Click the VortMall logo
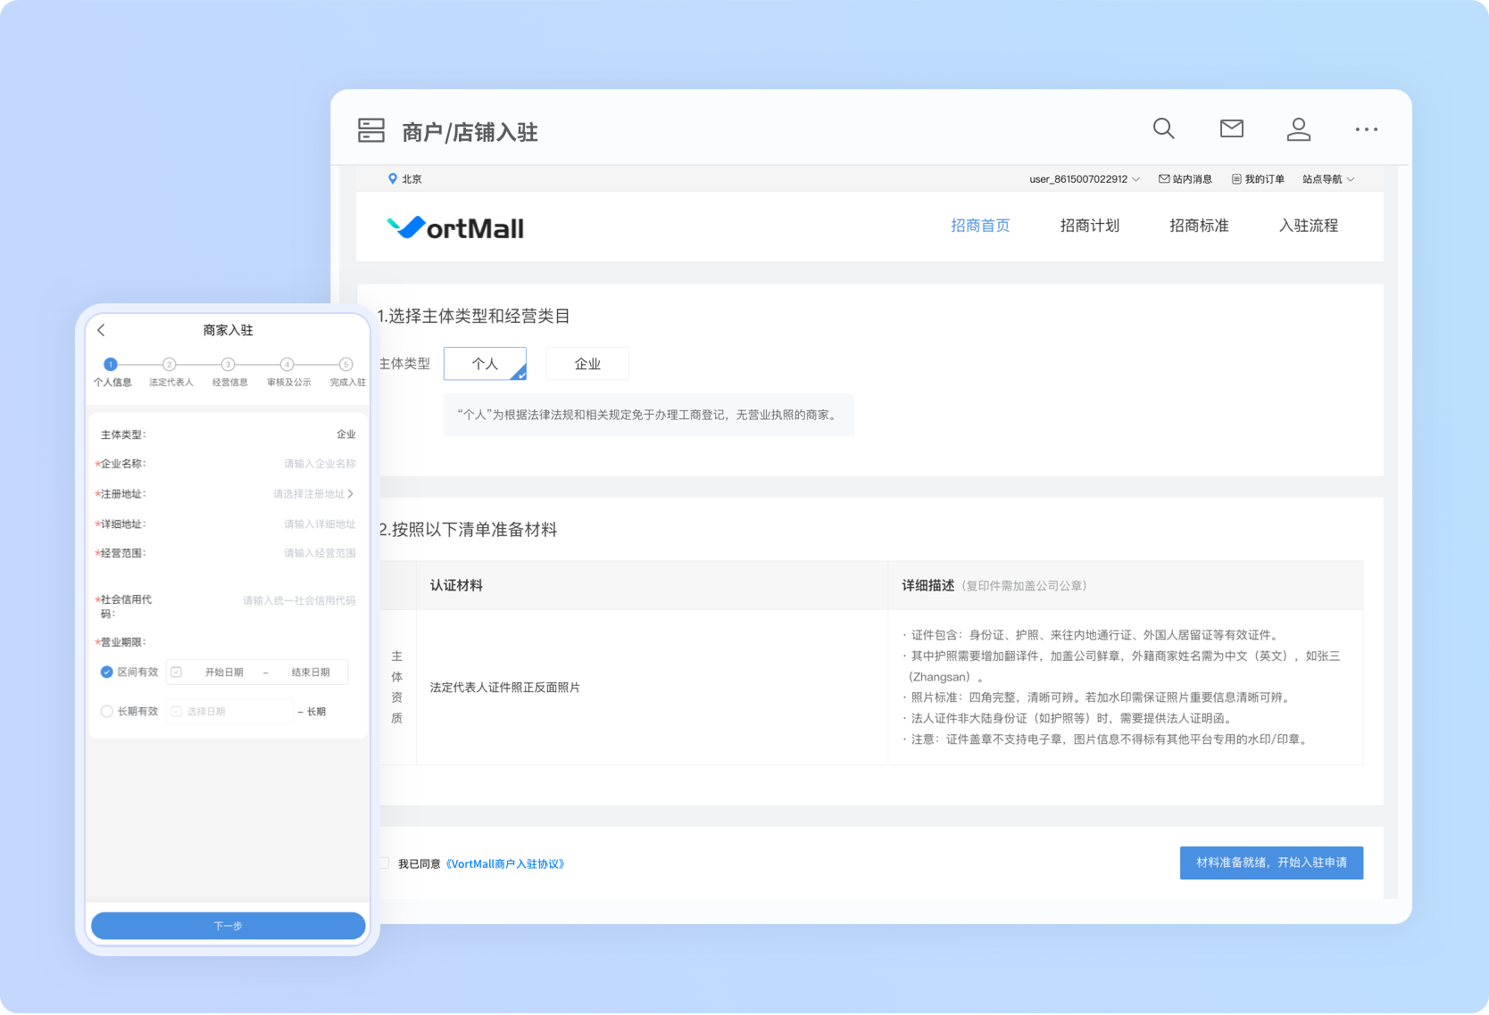Screen dimensions: 1489x1015 [455, 228]
